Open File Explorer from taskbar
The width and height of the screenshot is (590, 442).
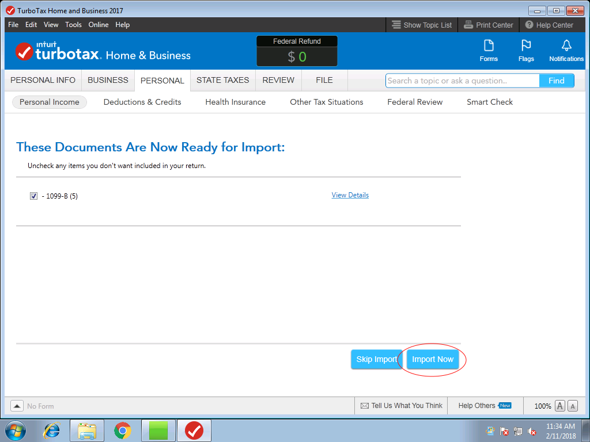[x=87, y=430]
